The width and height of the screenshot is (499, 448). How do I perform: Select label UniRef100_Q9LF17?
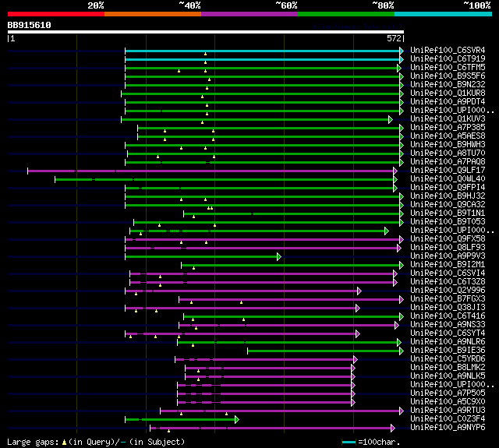(448, 171)
